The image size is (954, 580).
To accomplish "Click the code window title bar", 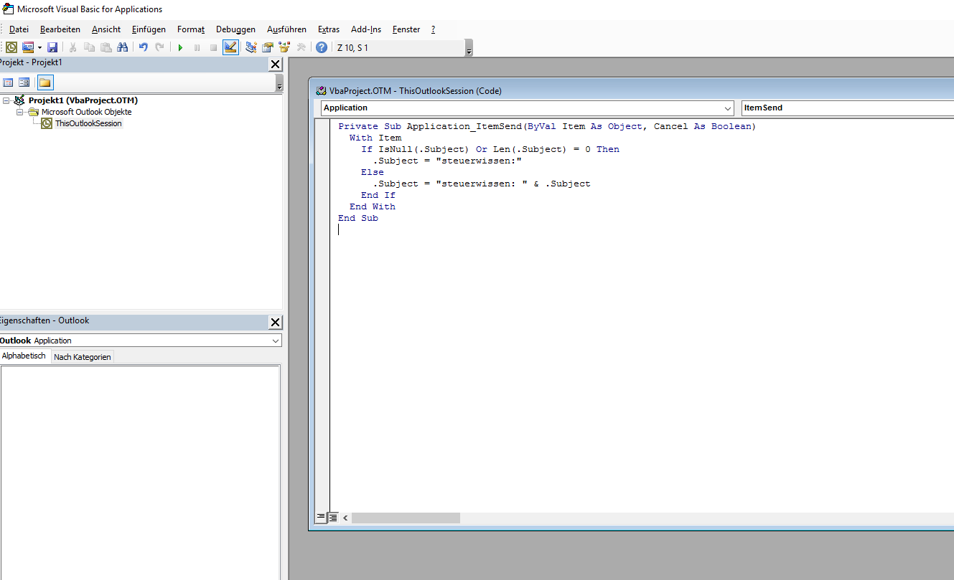I will 635,91.
